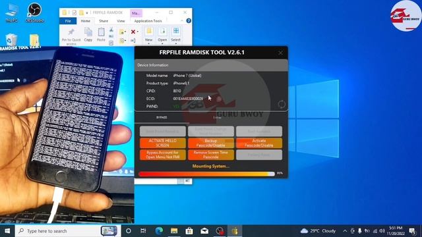The width and height of the screenshot is (422, 237).
Task: Click Properties icon in Explorer quick access toolbar
Action: pos(74,13)
